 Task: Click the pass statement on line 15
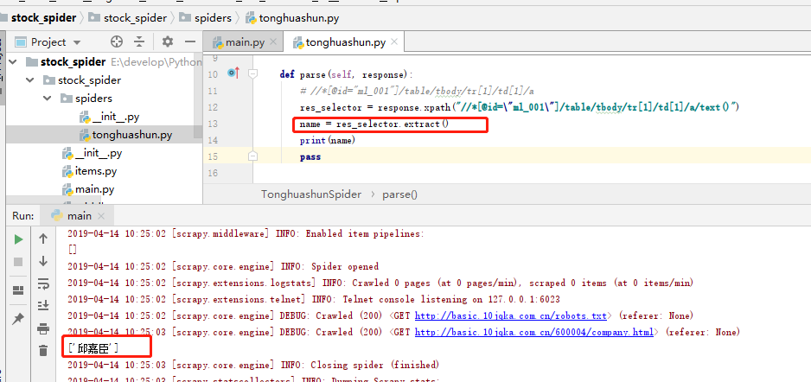click(310, 157)
